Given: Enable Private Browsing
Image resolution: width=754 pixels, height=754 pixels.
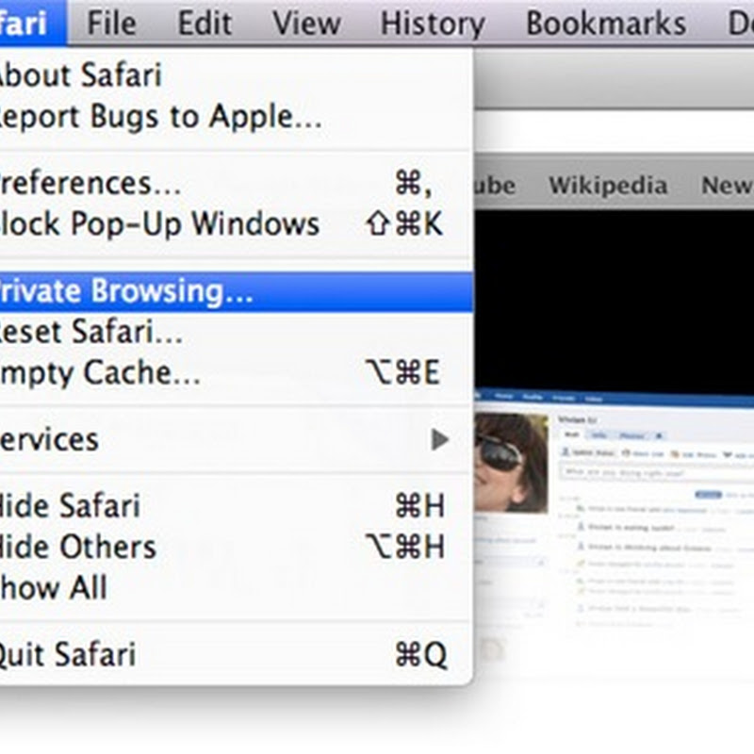Looking at the screenshot, I should (x=237, y=291).
